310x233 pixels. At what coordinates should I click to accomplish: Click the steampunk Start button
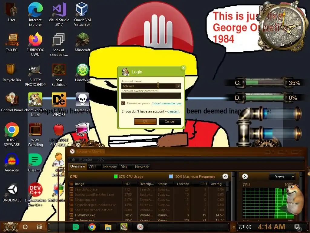(11, 227)
